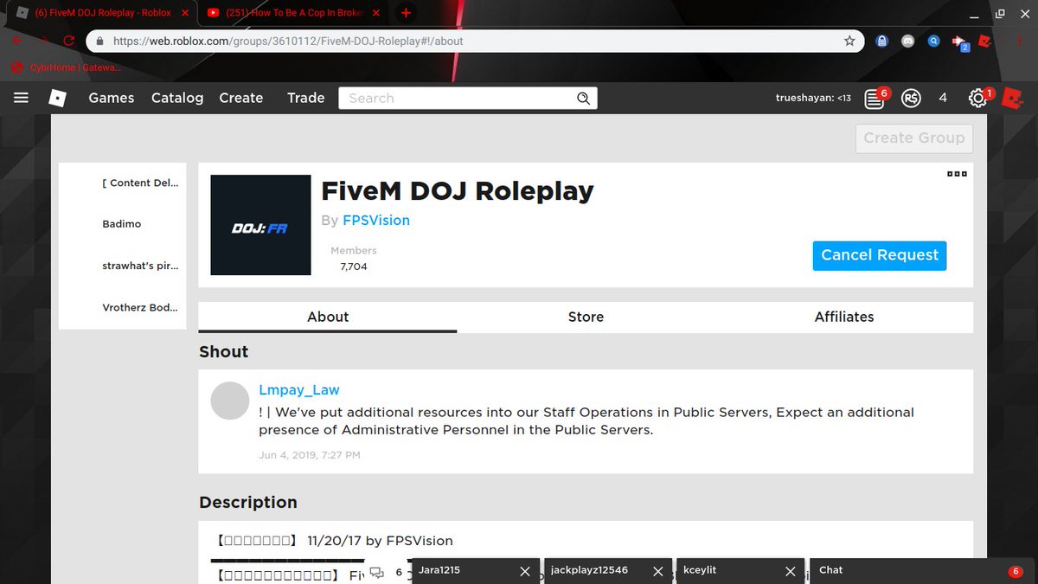Screen dimensions: 1038x584
Task: Select the Store tab
Action: point(586,317)
